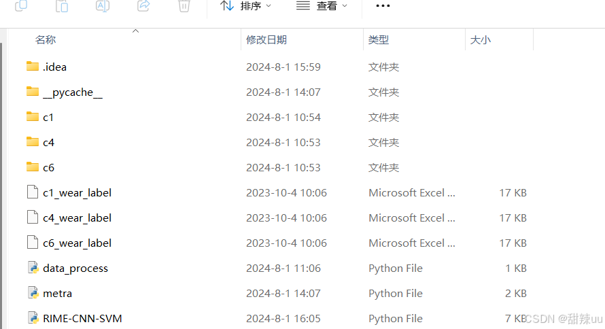Select the data_process Python file icon
605x329 pixels.
point(33,268)
